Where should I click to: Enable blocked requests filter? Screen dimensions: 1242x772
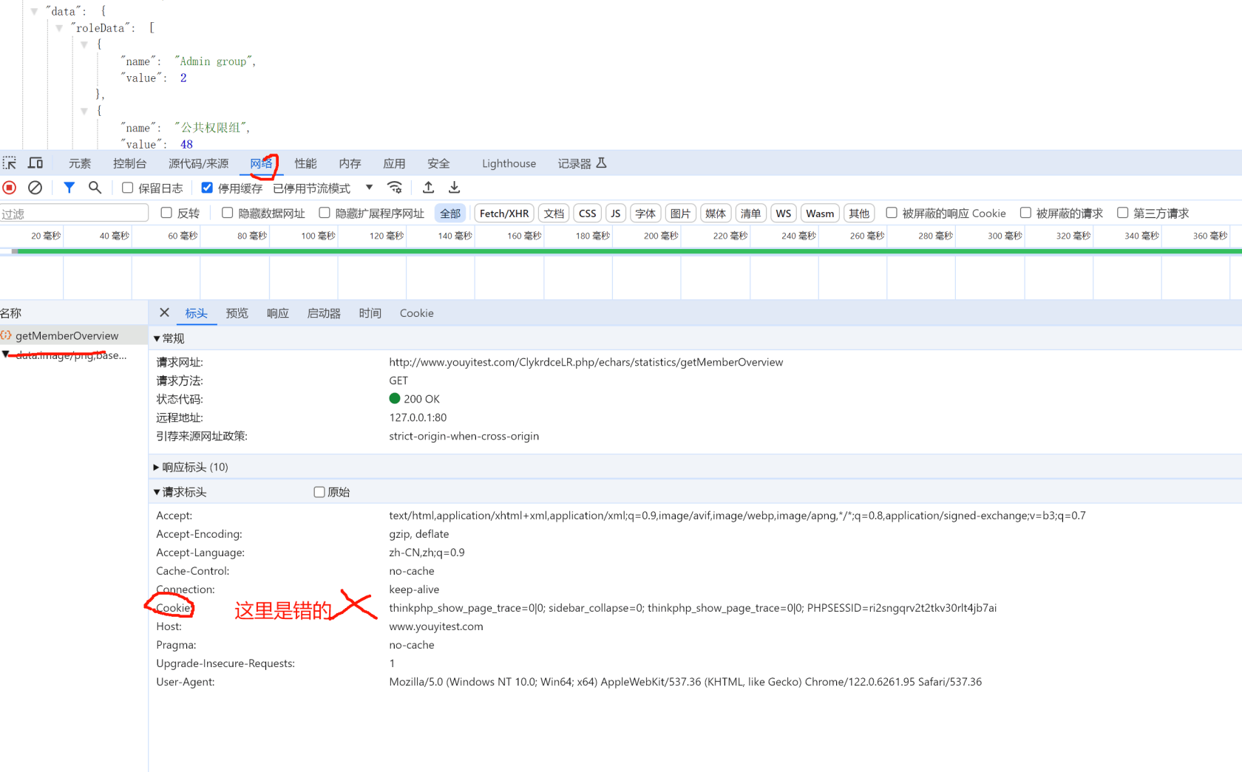click(1025, 213)
